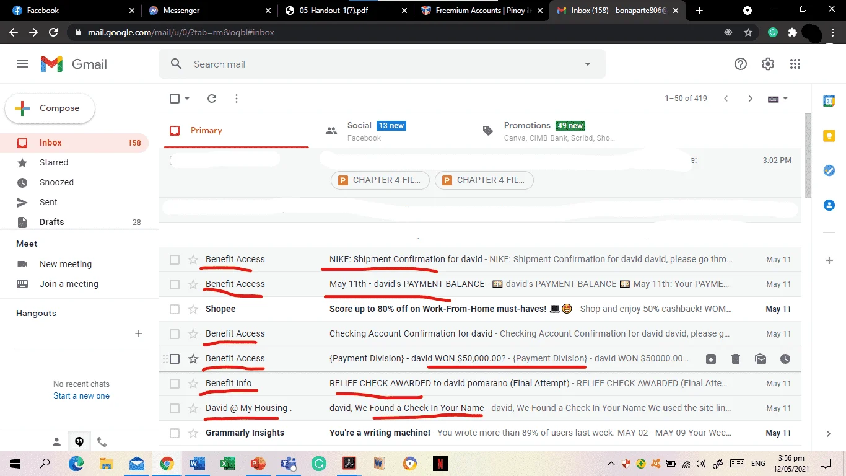Delete the WON $50,000.00 email
Screen dimensions: 846x476
click(736, 359)
